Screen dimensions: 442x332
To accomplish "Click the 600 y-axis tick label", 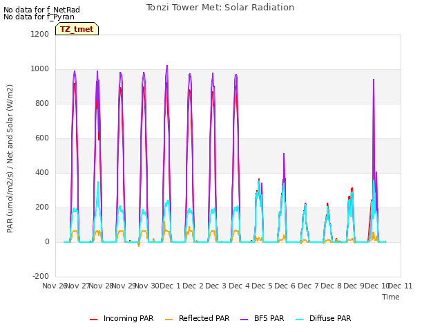I will (42, 138).
